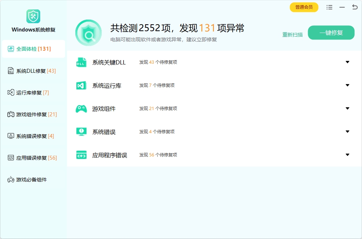Viewport: 362px width, 239px height.
Task: Click the scan magnifier shield icon
Action: click(x=88, y=33)
